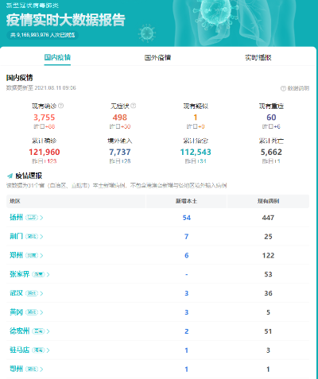Open the 实时播报 tab
The height and width of the screenshot is (379, 318).
(258, 57)
